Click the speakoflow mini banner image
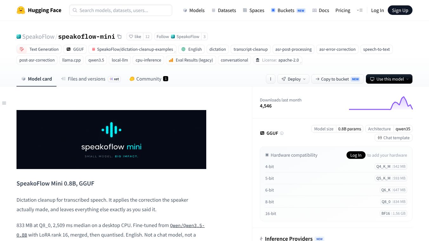 111,140
